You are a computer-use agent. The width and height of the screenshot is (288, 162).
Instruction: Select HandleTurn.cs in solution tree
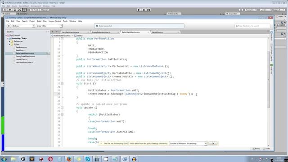pos(21,59)
